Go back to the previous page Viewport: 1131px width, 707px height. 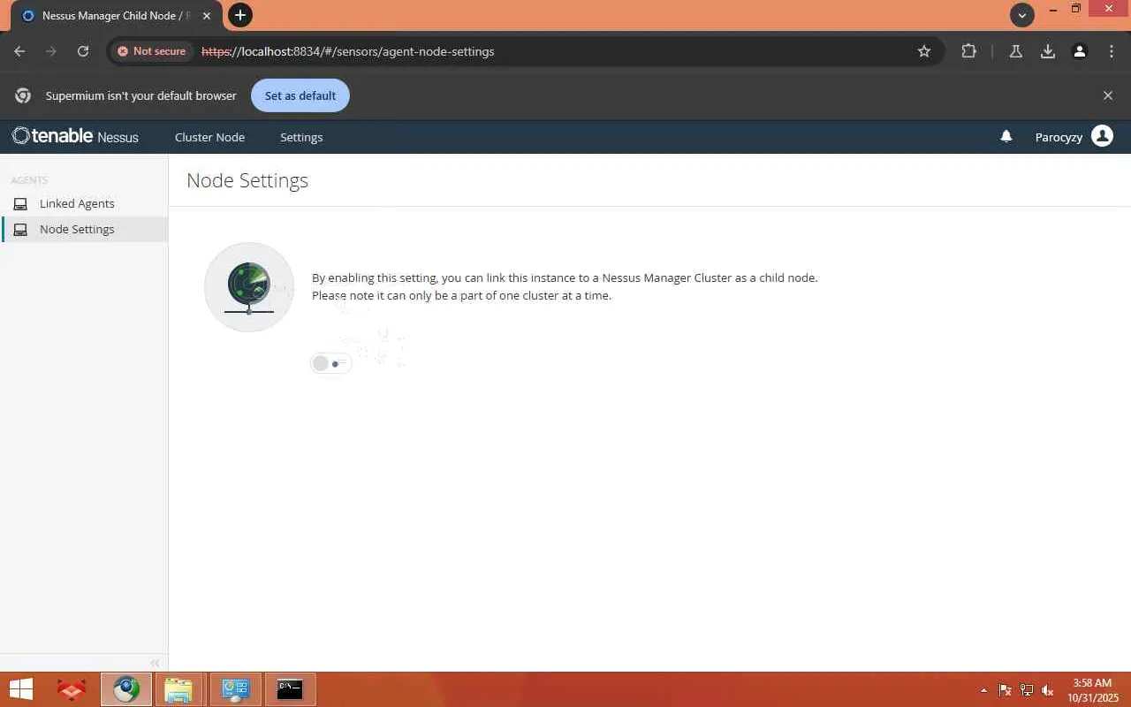pos(19,51)
